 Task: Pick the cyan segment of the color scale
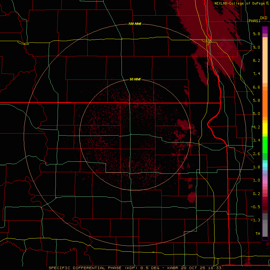pyautogui.click(x=265, y=165)
